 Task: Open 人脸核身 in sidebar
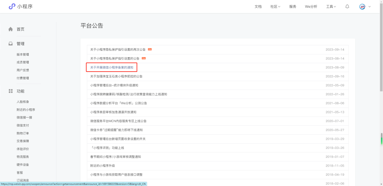click(x=23, y=102)
